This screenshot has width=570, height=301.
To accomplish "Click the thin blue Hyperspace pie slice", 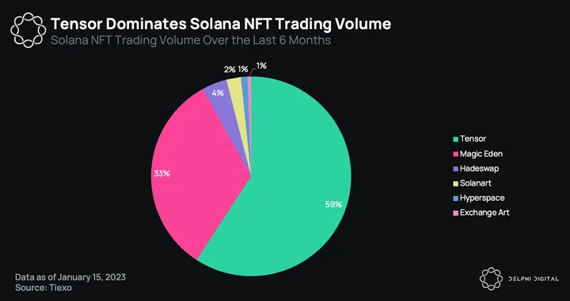I will pos(245,87).
